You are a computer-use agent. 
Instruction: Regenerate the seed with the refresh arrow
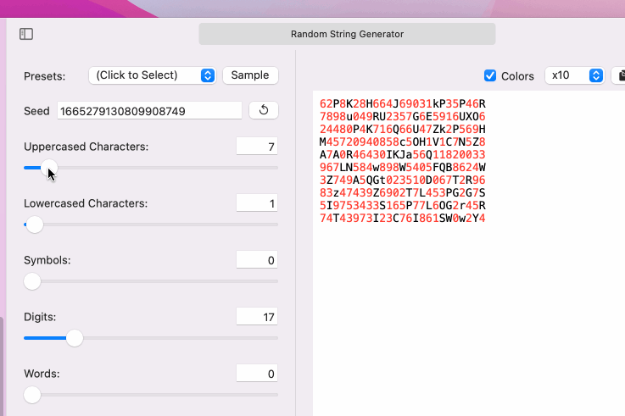point(264,110)
